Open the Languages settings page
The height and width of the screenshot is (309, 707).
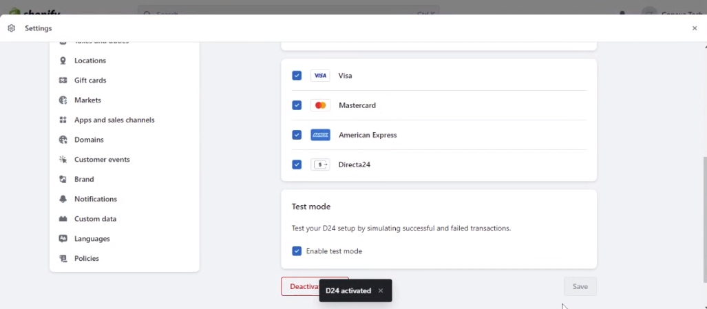click(x=92, y=239)
